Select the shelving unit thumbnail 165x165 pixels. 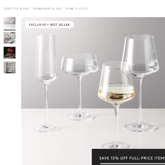(x=10, y=67)
